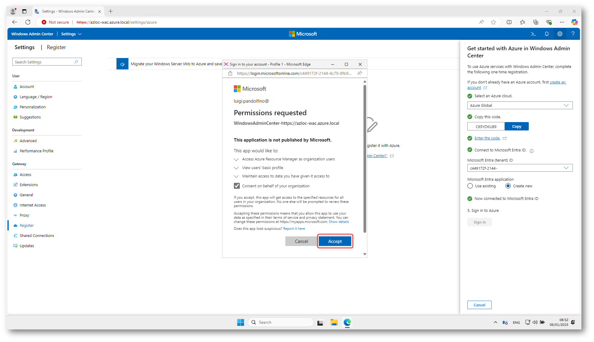This screenshot has height=342, width=594.
Task: Click Show details link in consent dialog
Action: [x=339, y=222]
